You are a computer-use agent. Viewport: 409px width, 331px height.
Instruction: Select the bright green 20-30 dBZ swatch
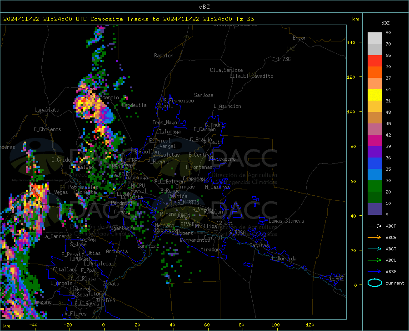click(374, 186)
